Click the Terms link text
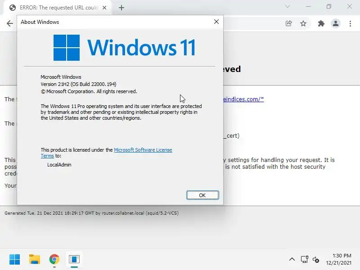The height and width of the screenshot is (270, 360). pos(47,156)
